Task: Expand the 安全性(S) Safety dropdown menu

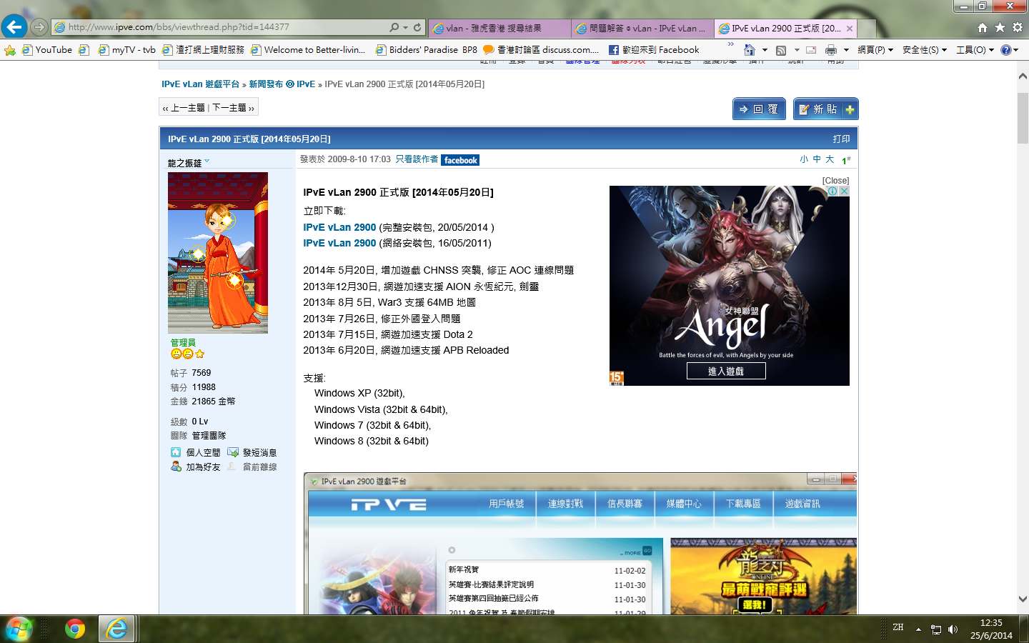Action: coord(924,50)
